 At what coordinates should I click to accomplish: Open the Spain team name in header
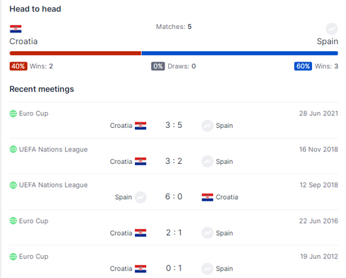(327, 41)
